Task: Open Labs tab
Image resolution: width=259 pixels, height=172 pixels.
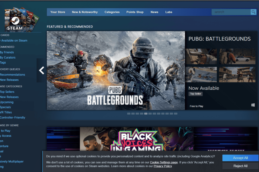Action: 169,12
